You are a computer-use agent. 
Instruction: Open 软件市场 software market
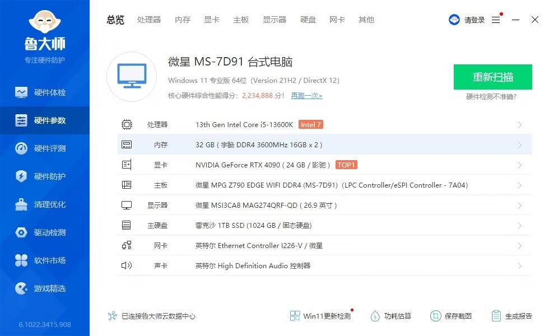coord(45,260)
